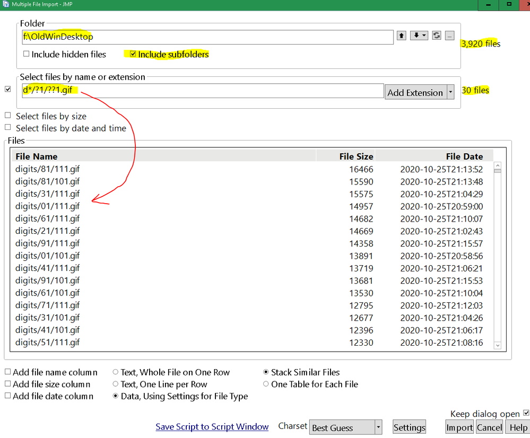Viewport: 530px width, 438px height.
Task: Browse for folder with ellipsis button
Action: 449,36
